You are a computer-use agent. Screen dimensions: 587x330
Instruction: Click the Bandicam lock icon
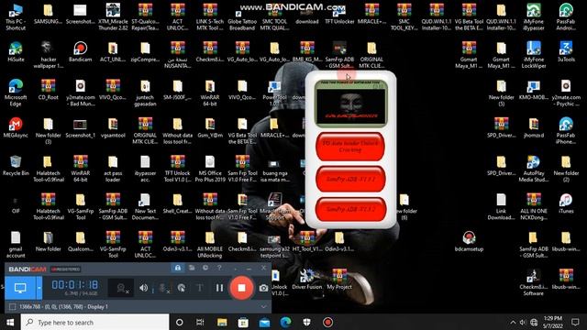coord(177,268)
